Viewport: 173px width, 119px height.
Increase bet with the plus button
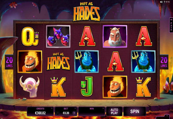point(74,113)
